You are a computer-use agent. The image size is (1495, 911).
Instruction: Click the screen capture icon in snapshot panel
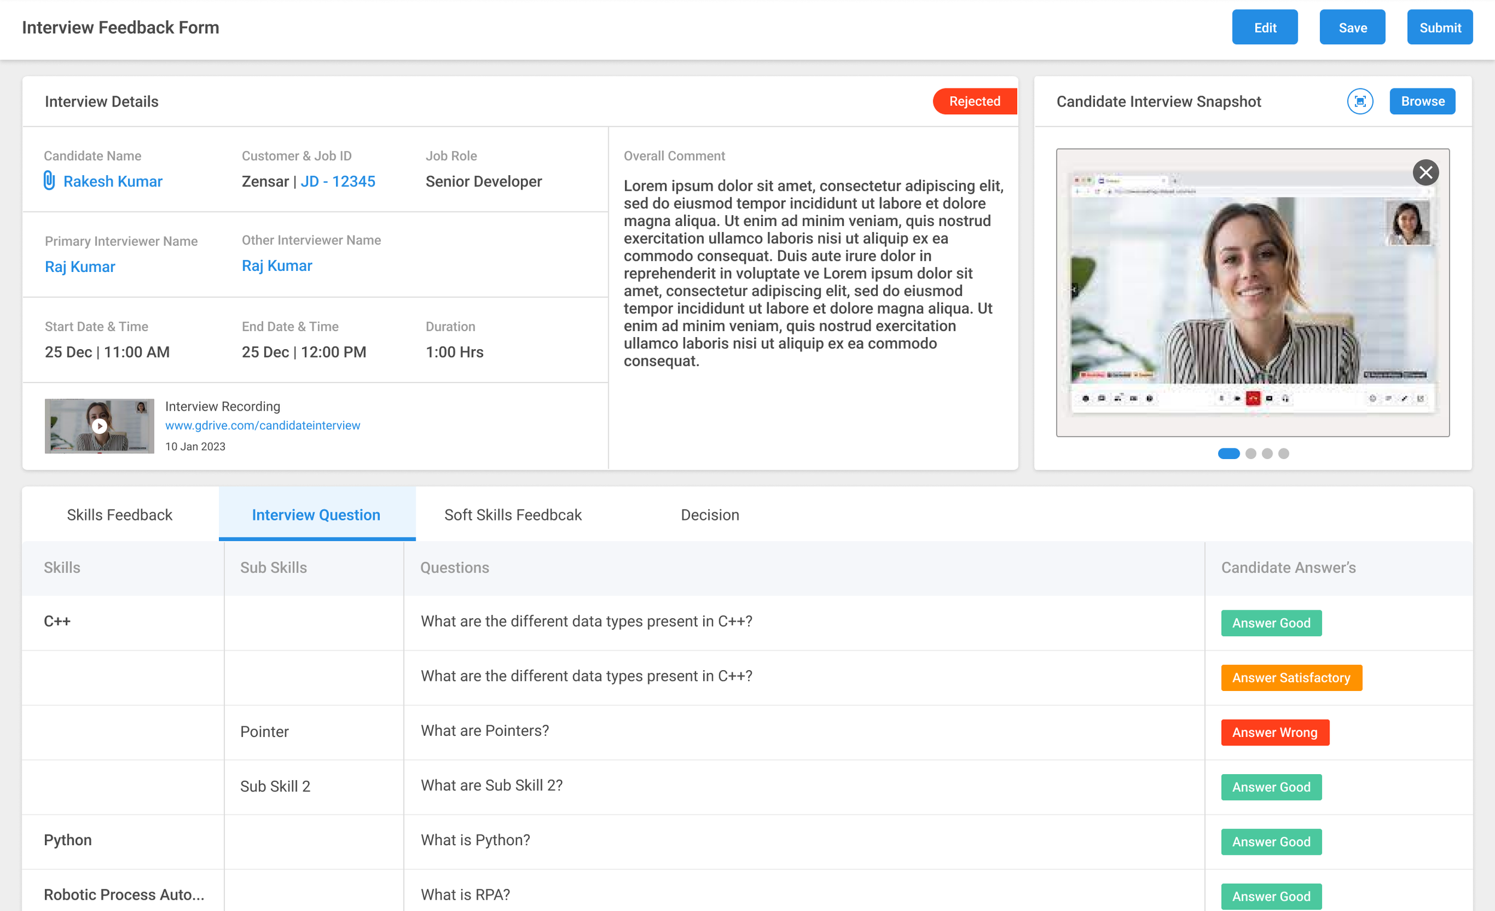[1360, 101]
